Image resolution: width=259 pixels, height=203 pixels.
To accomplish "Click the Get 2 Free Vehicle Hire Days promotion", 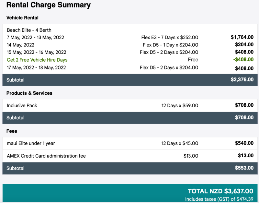I will [37, 60].
